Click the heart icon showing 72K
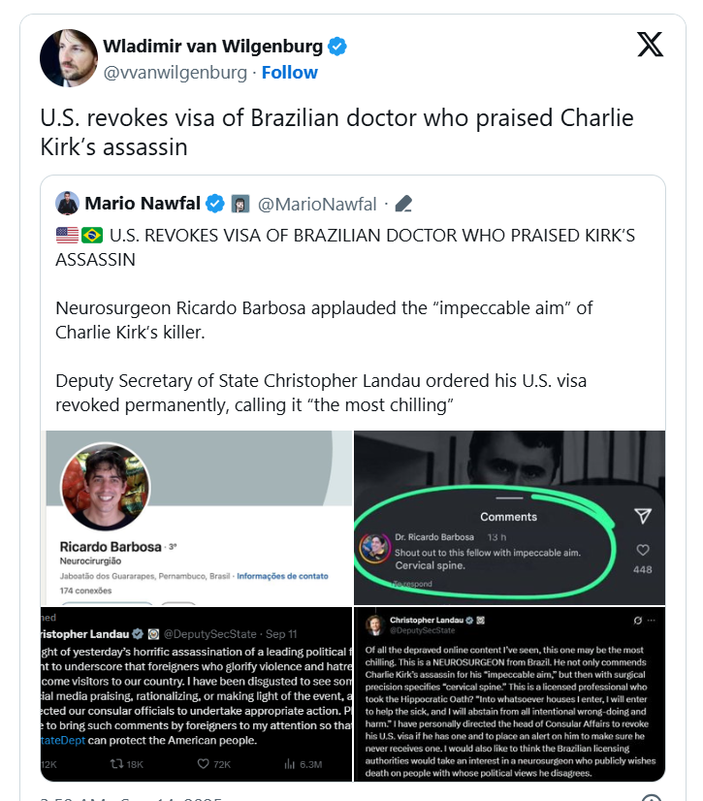The width and height of the screenshot is (703, 801). pos(204,764)
